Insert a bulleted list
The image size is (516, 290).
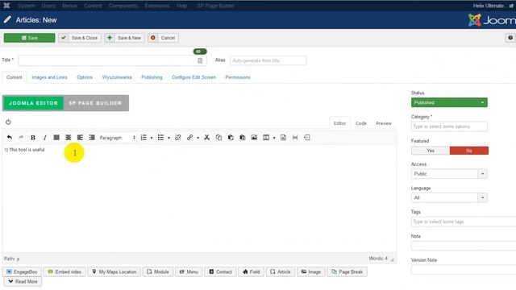pyautogui.click(x=160, y=138)
